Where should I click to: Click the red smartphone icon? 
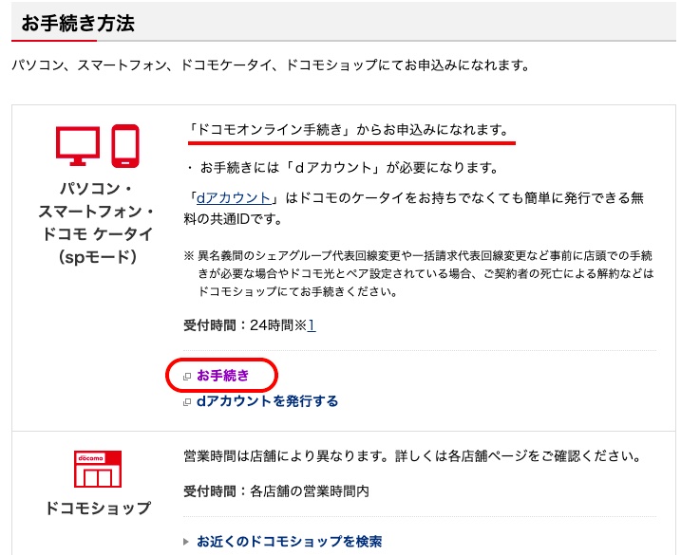click(125, 146)
